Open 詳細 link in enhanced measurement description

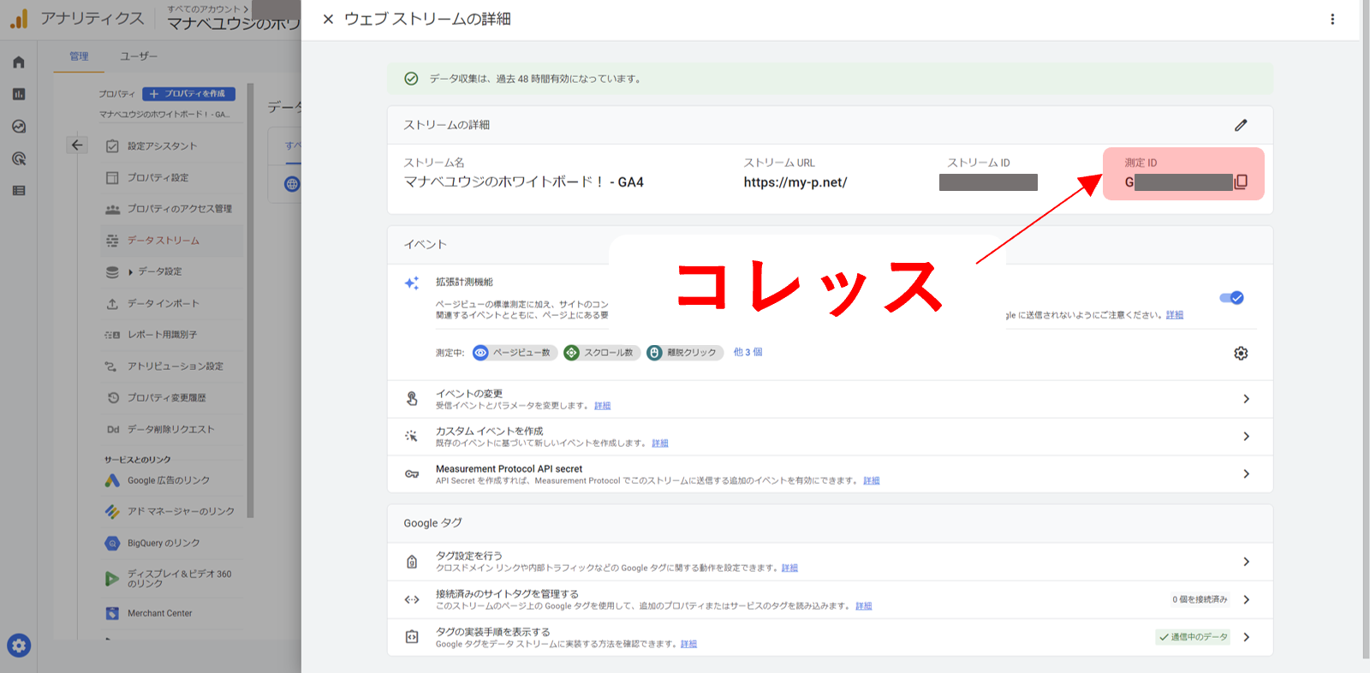coord(1175,315)
